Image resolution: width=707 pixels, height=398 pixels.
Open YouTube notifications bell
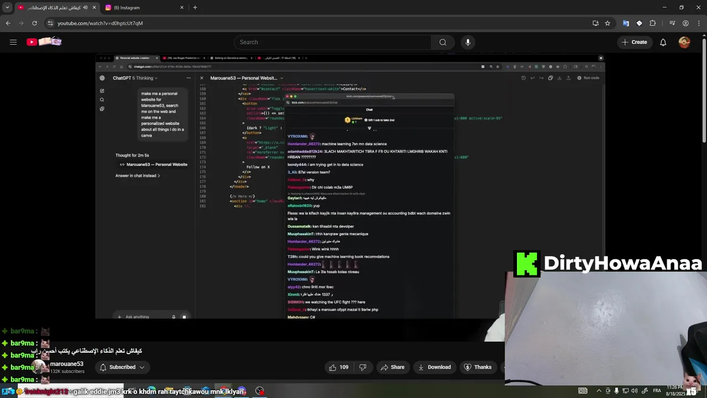click(663, 42)
